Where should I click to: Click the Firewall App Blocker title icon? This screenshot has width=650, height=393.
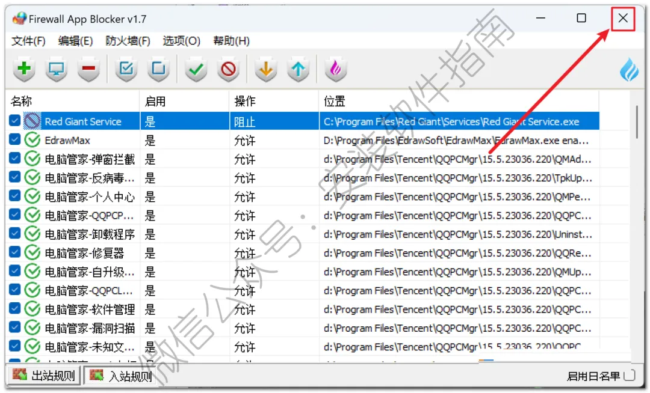pyautogui.click(x=19, y=19)
